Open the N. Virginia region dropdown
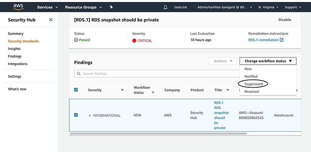311x152 pixels. [268, 7]
